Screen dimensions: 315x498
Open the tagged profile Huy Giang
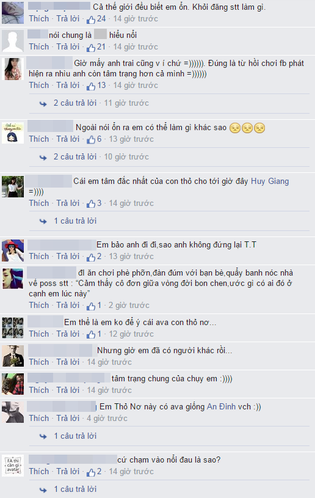coord(270,181)
